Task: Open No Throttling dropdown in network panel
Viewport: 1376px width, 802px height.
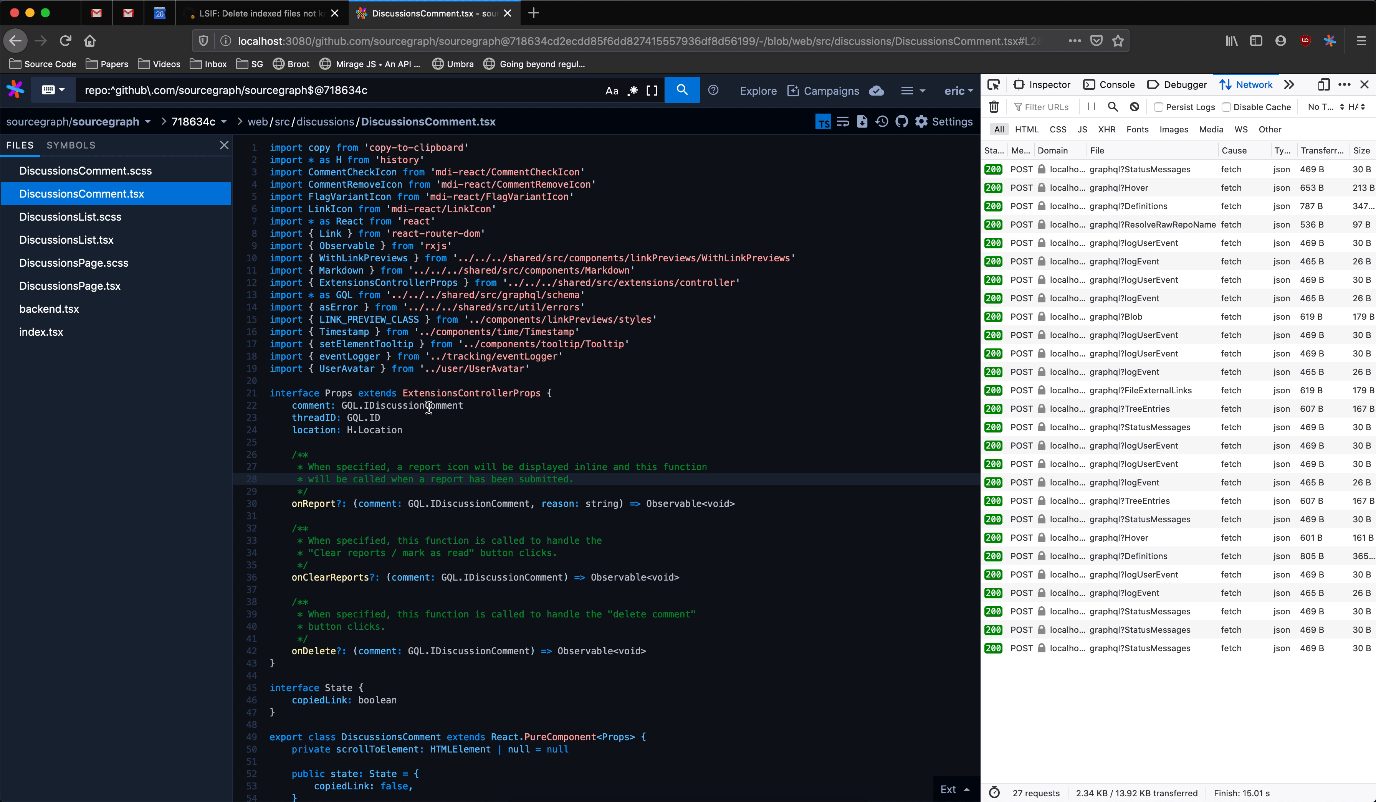Action: [x=1325, y=107]
